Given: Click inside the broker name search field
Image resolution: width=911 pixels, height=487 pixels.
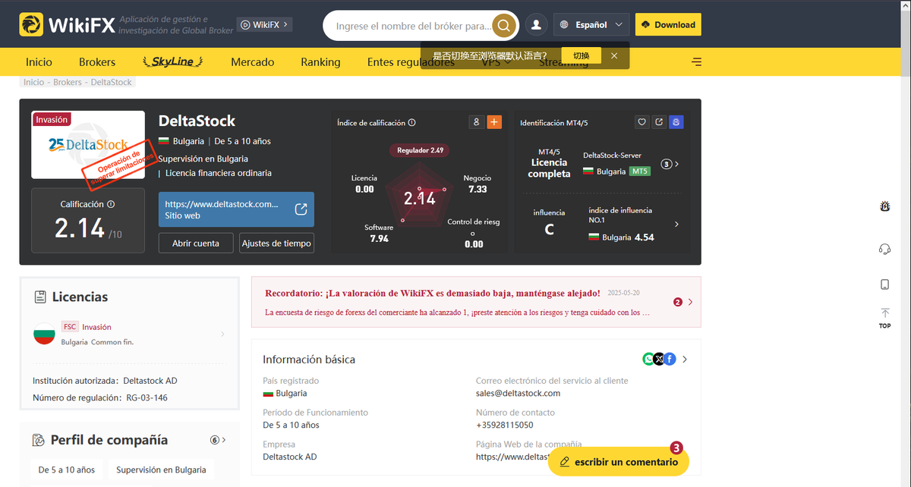Looking at the screenshot, I should click(x=413, y=26).
